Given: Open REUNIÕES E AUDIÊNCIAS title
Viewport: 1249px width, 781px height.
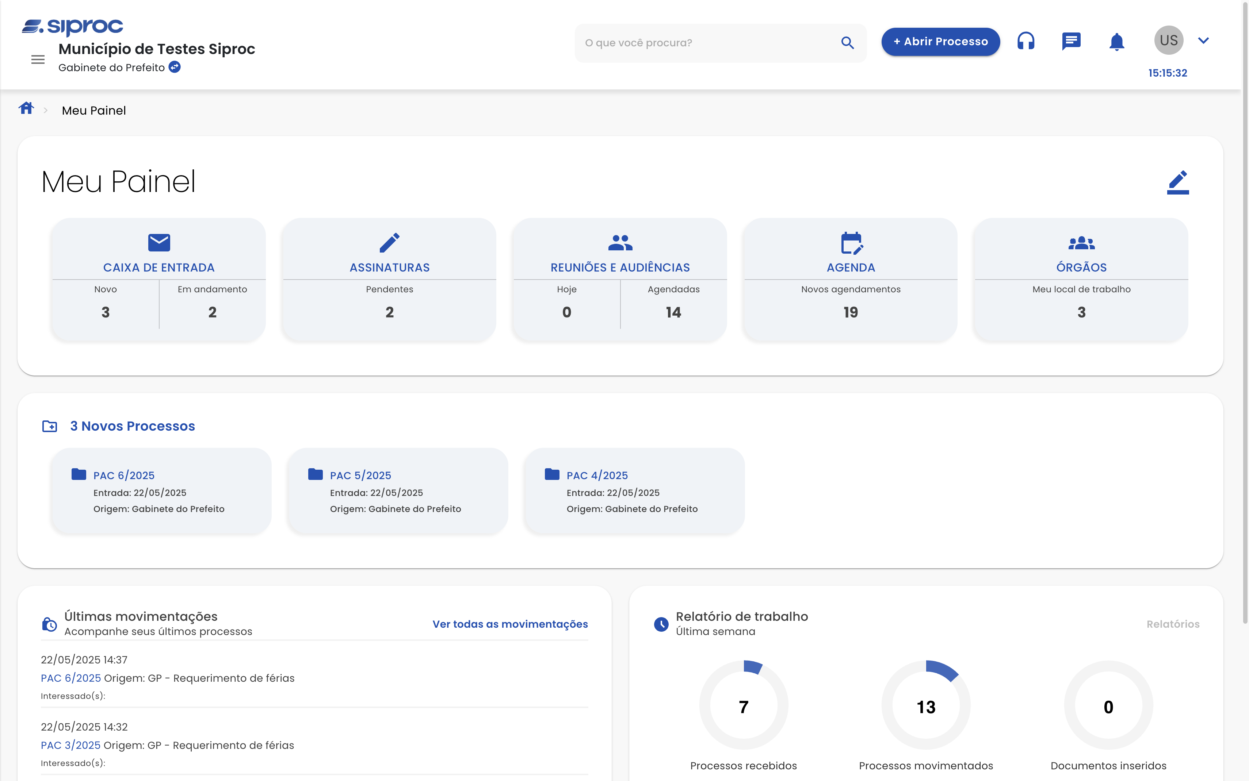Looking at the screenshot, I should point(620,268).
